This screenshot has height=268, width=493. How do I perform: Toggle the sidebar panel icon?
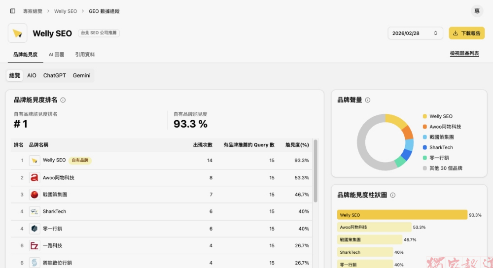point(13,11)
